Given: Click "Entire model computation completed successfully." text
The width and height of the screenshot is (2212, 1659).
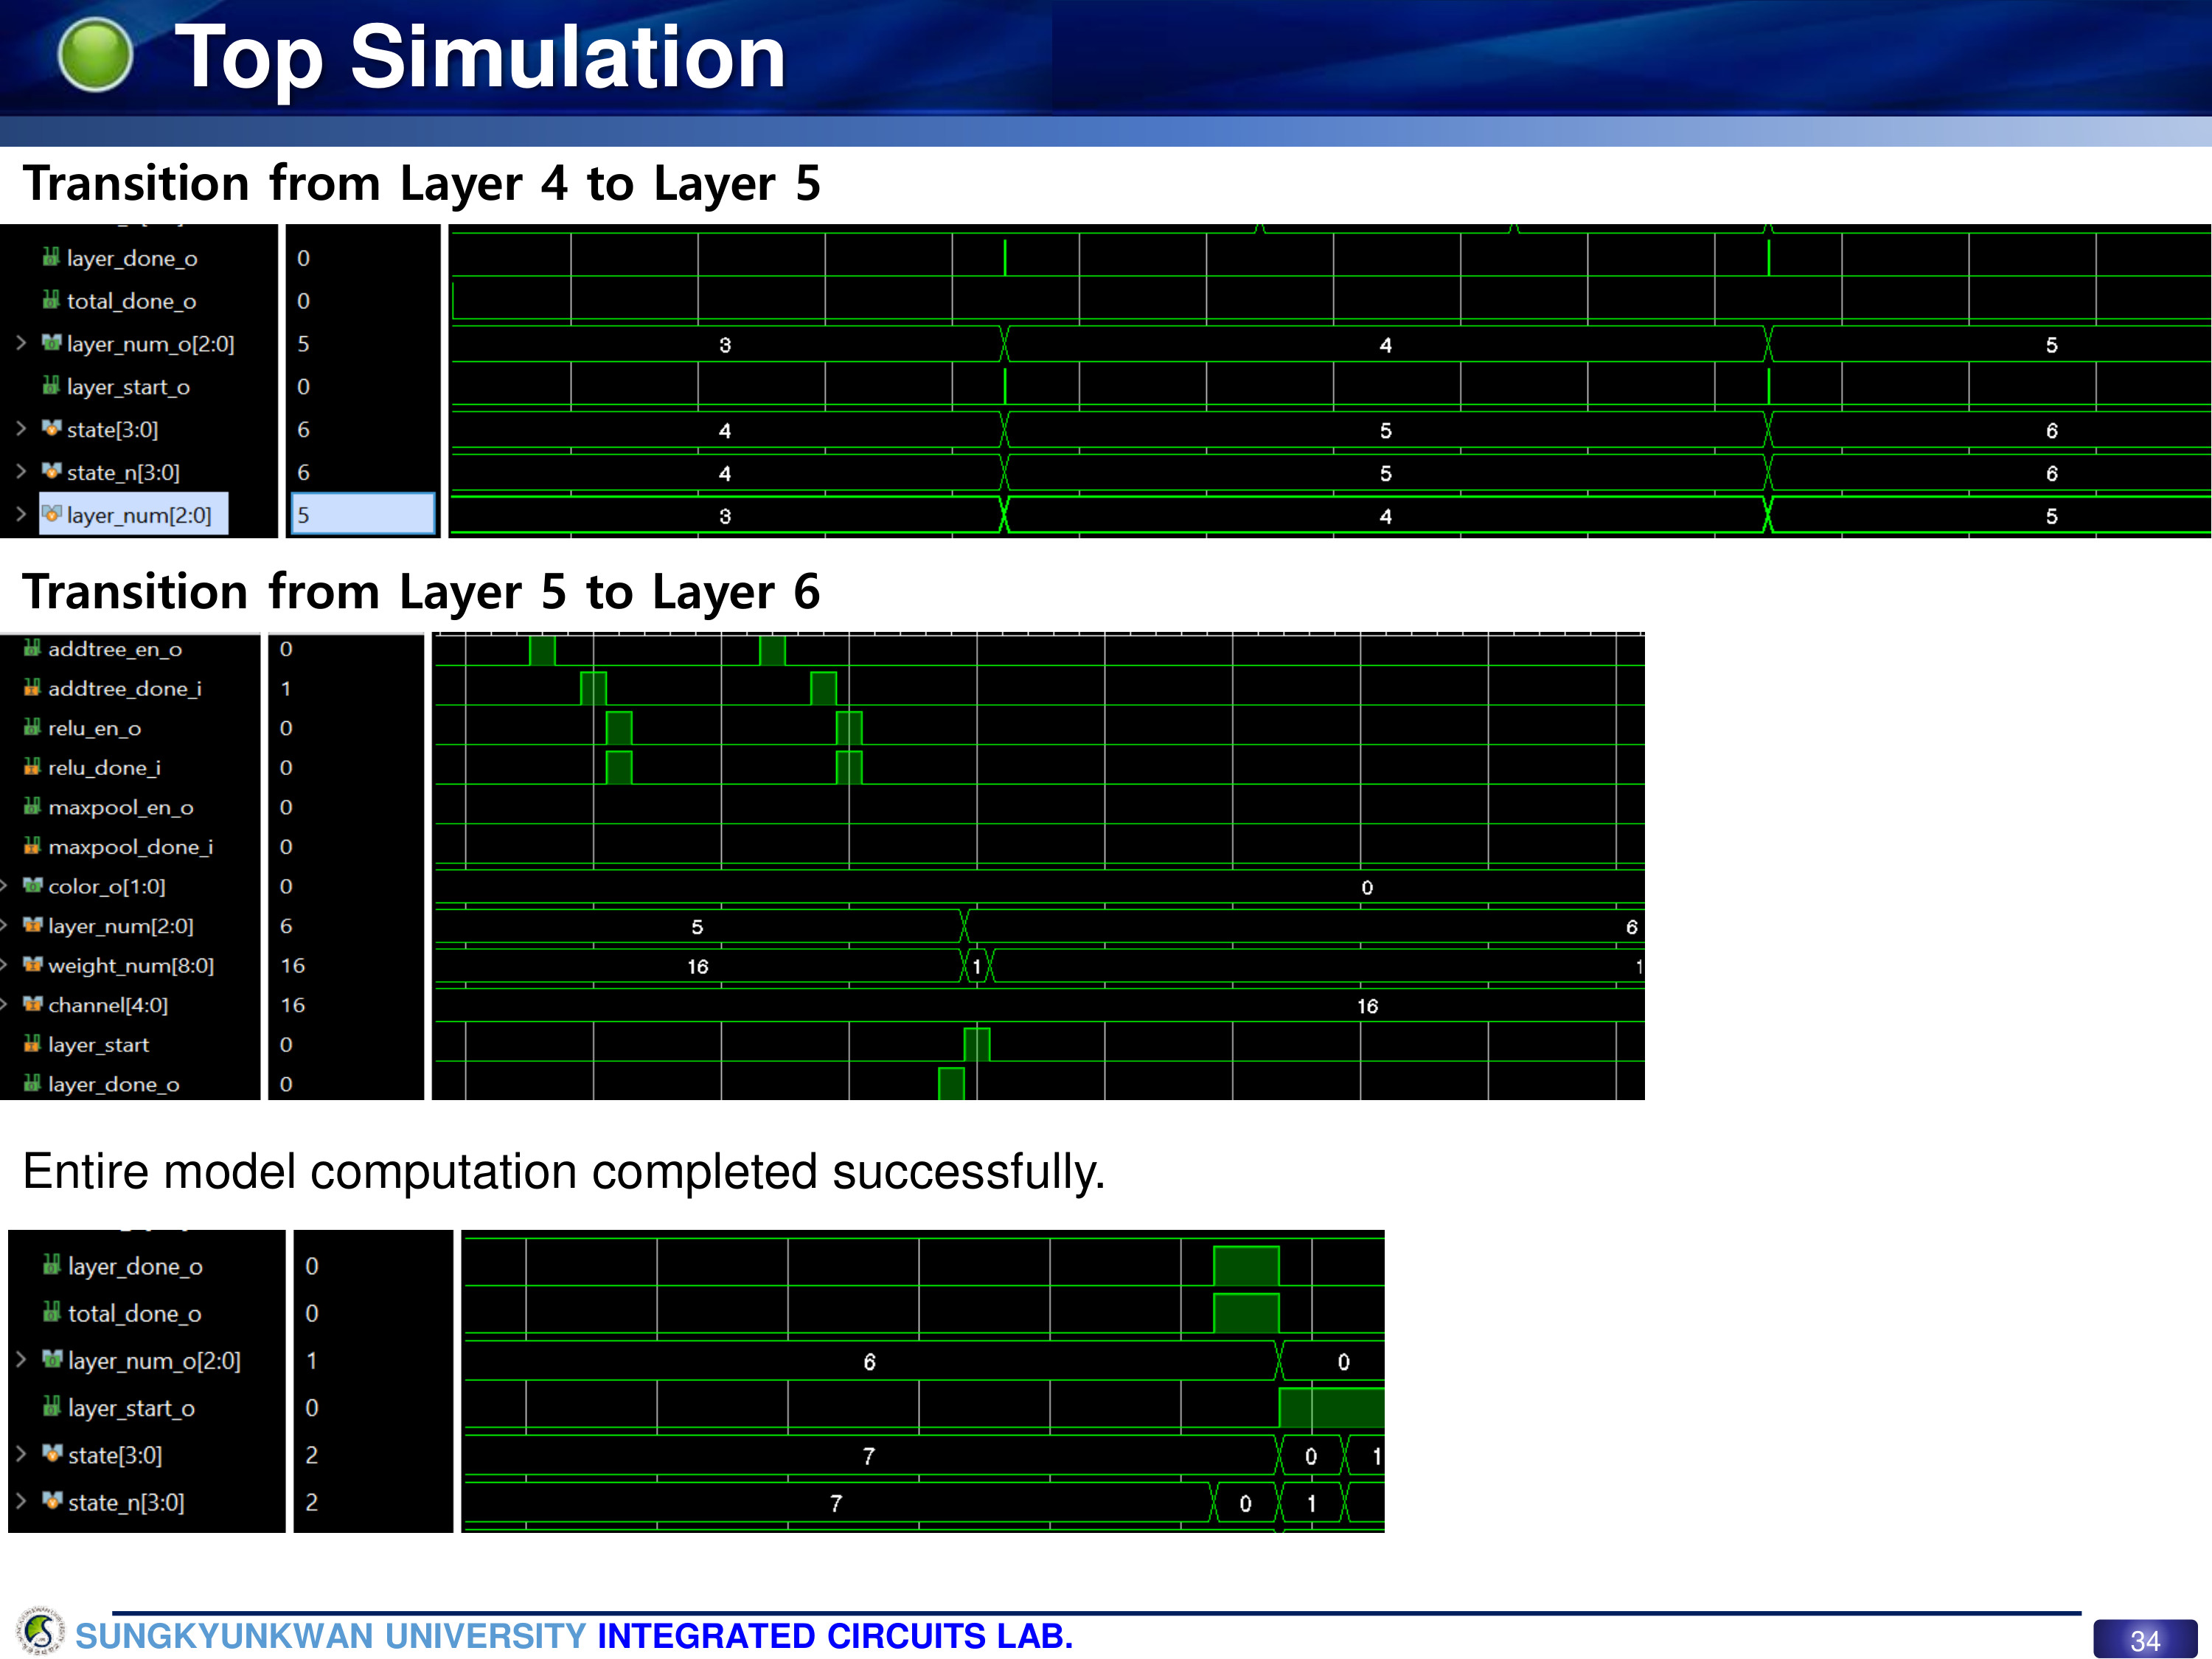Looking at the screenshot, I should pyautogui.click(x=564, y=1171).
